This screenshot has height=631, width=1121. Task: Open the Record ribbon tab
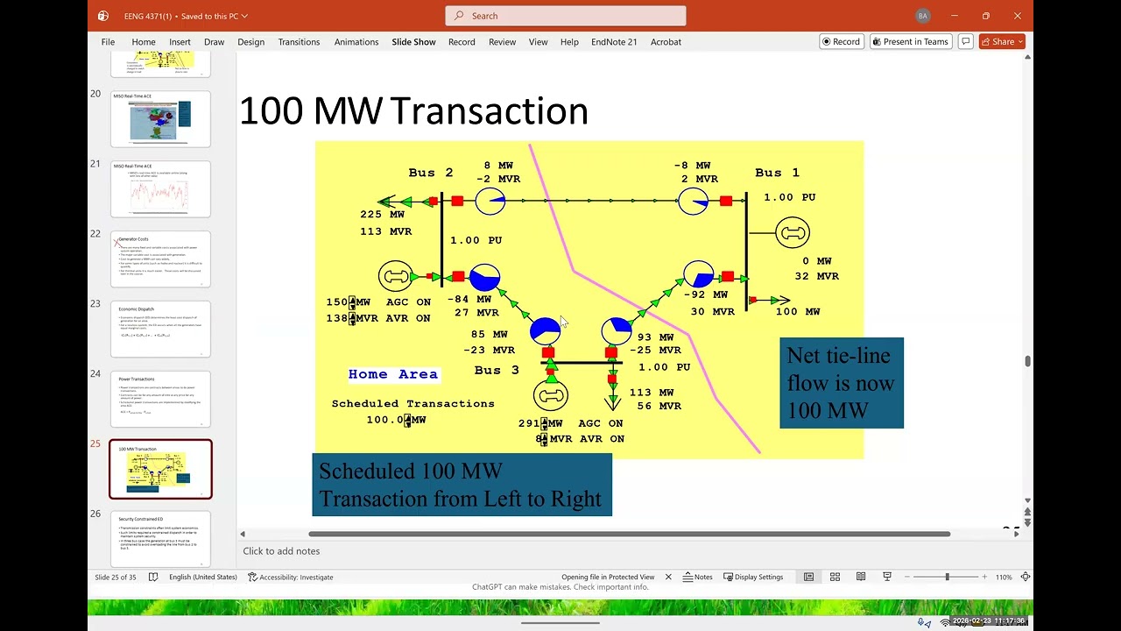click(x=462, y=42)
